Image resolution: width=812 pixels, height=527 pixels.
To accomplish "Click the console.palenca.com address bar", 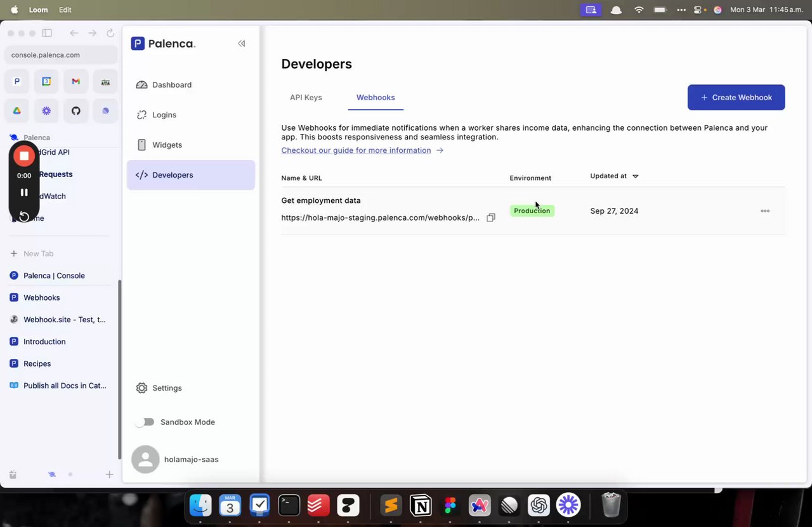I will (x=61, y=55).
